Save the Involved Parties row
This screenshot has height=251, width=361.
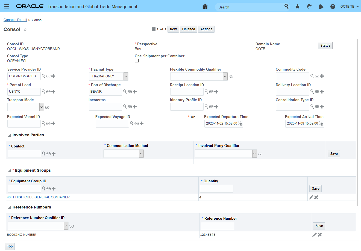click(x=334, y=154)
